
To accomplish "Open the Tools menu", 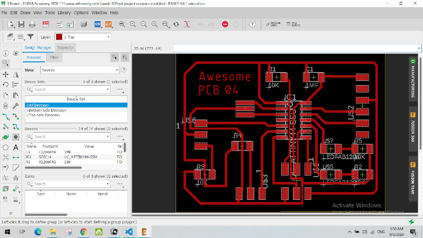I will click(50, 13).
